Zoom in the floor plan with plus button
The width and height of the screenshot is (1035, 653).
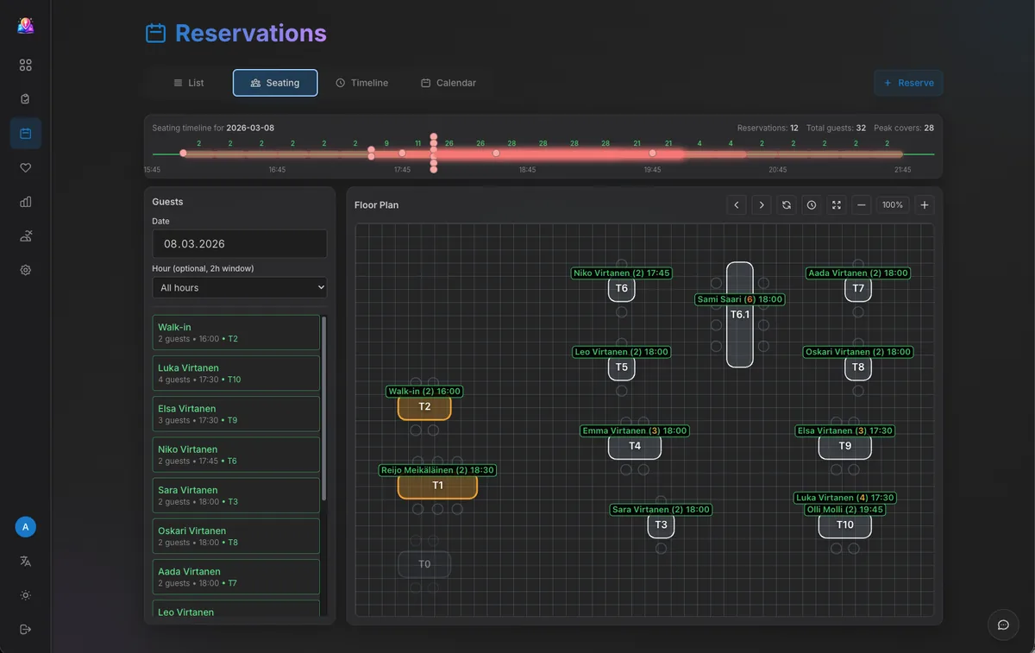tap(925, 205)
